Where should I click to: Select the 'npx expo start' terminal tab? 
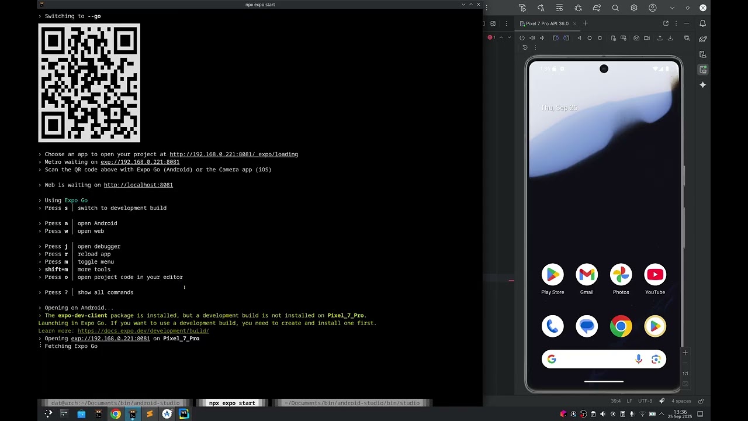point(232,403)
